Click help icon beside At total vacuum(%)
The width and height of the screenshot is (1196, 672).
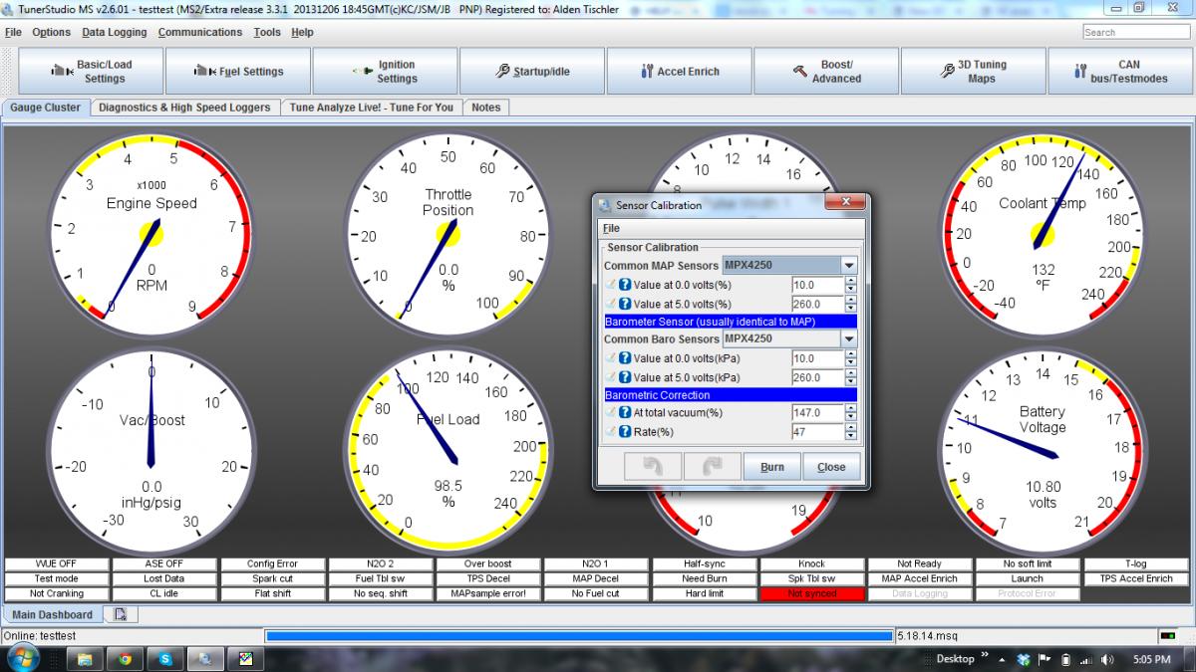625,412
